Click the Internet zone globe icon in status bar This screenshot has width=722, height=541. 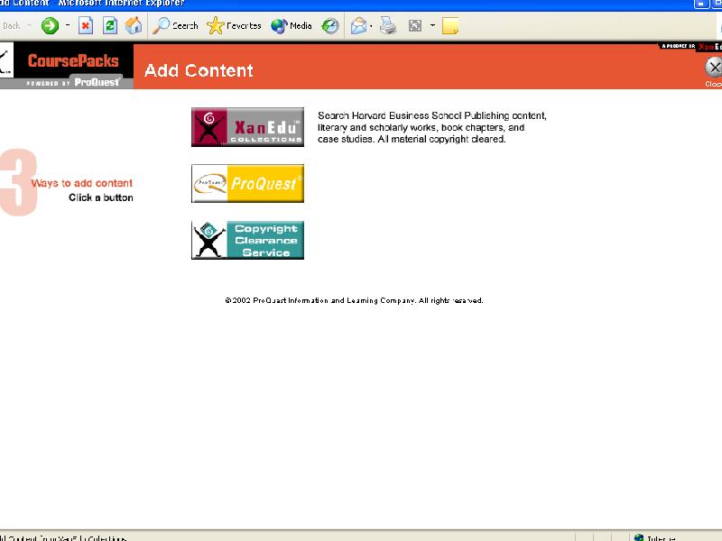coord(639,537)
